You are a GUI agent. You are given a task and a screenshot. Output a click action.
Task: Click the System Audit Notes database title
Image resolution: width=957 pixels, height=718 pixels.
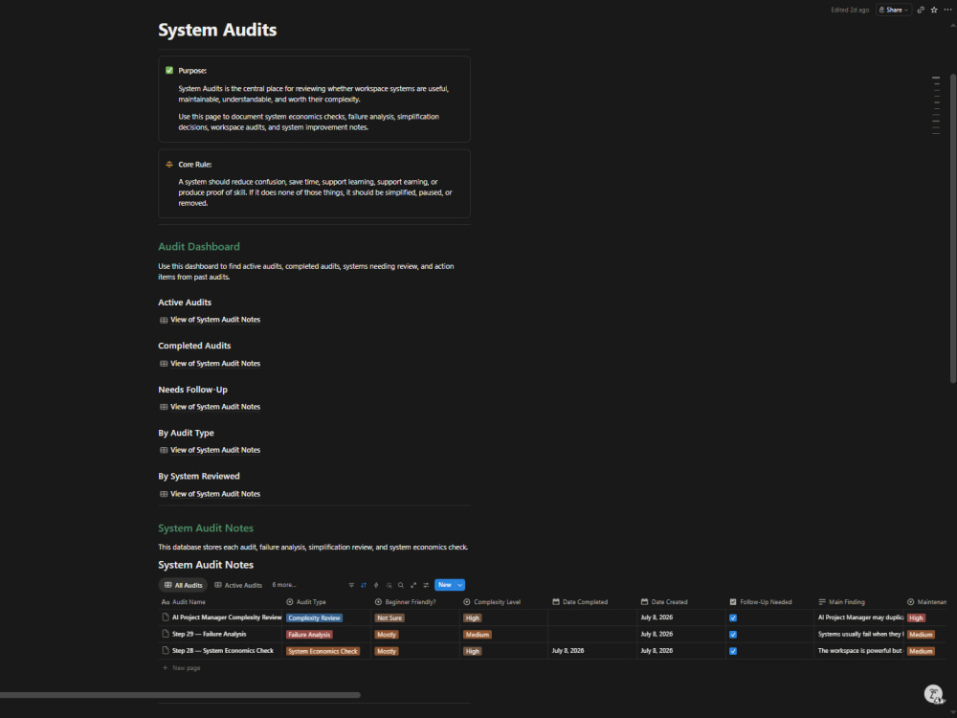point(206,565)
